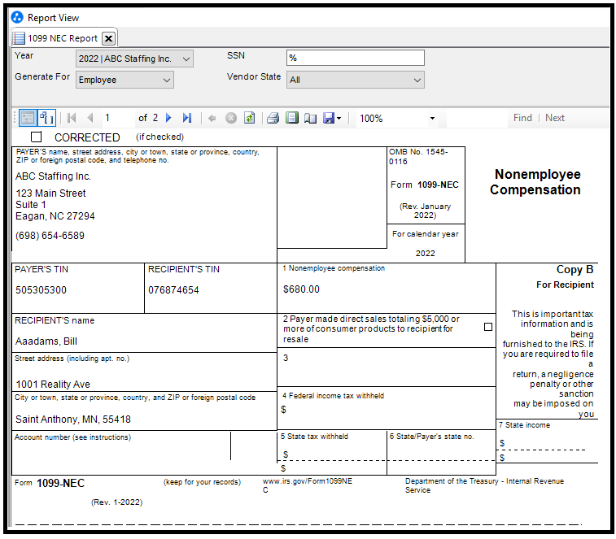Open the Vendor State dropdown

pyautogui.click(x=417, y=80)
